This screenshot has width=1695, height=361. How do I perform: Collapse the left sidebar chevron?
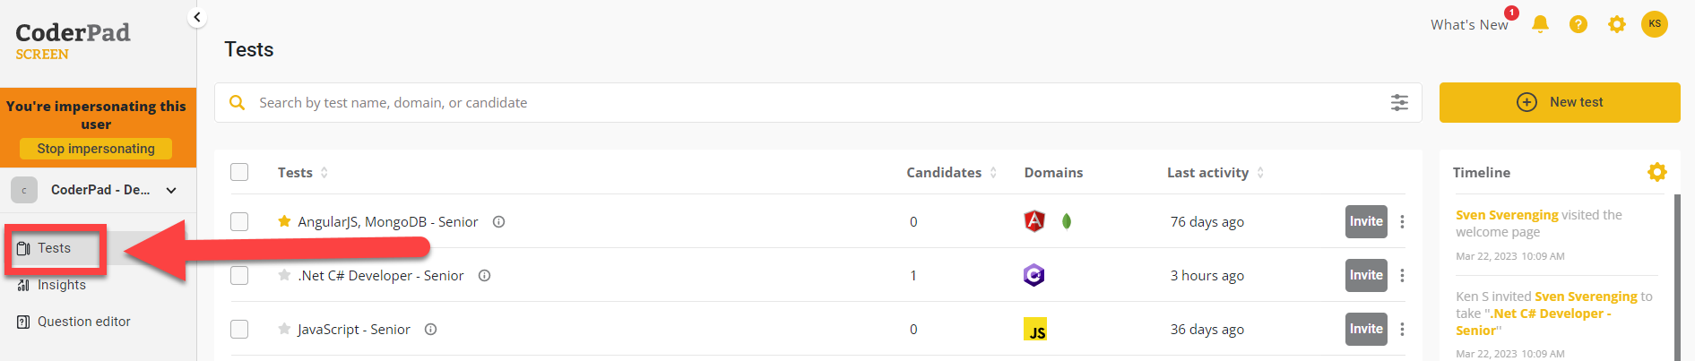coord(197,17)
